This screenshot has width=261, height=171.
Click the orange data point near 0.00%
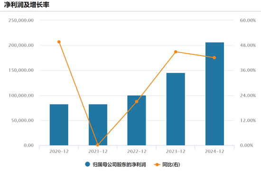click(98, 145)
